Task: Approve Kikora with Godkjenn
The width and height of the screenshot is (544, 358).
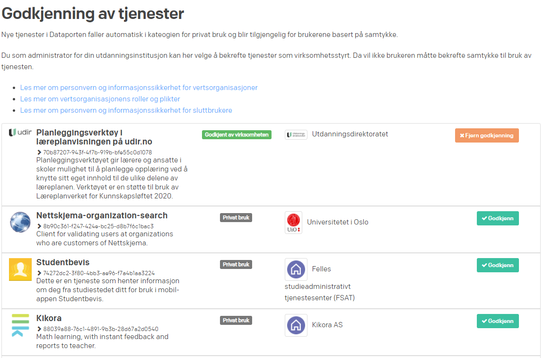Action: (498, 321)
